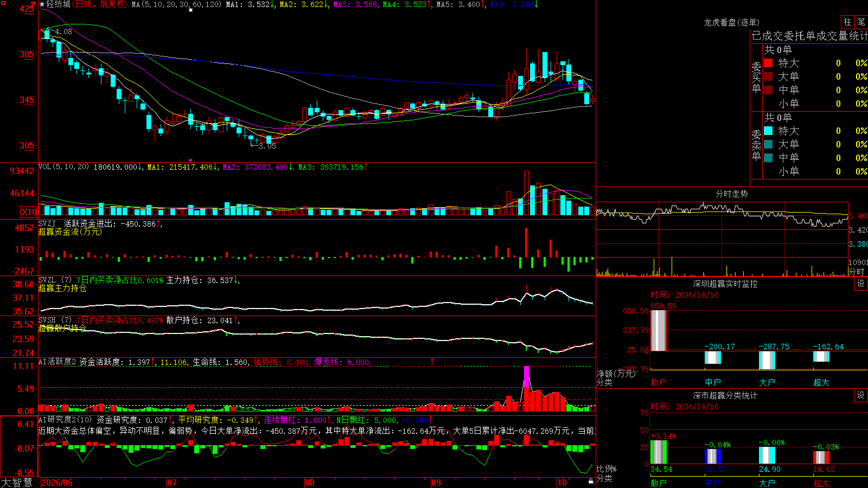Click the green 散户 ratio bar 34.54
Viewport: 868px width, 488px height.
(x=658, y=452)
